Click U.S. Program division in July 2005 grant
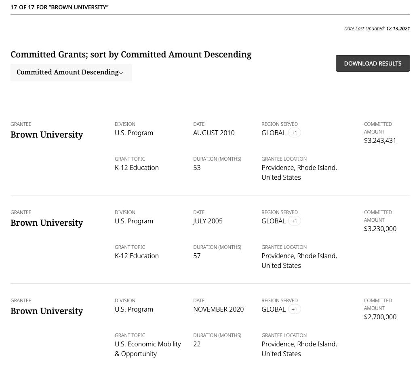Screen dimensions: 417x365 tap(134, 221)
